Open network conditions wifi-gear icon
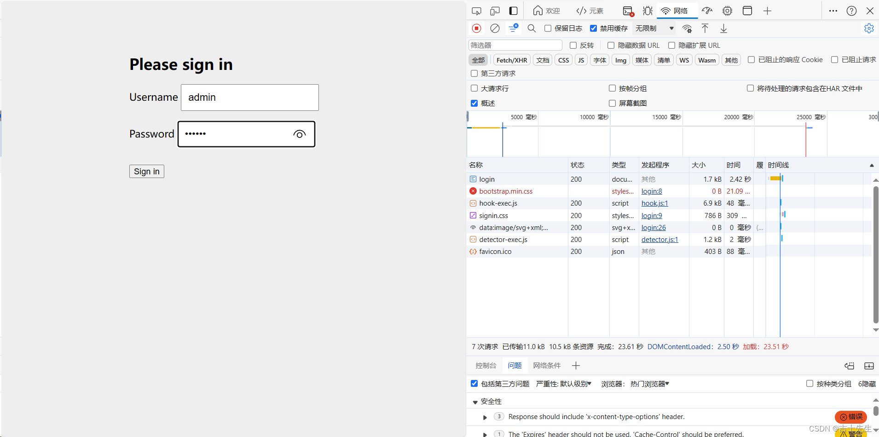The image size is (879, 437). [x=687, y=29]
